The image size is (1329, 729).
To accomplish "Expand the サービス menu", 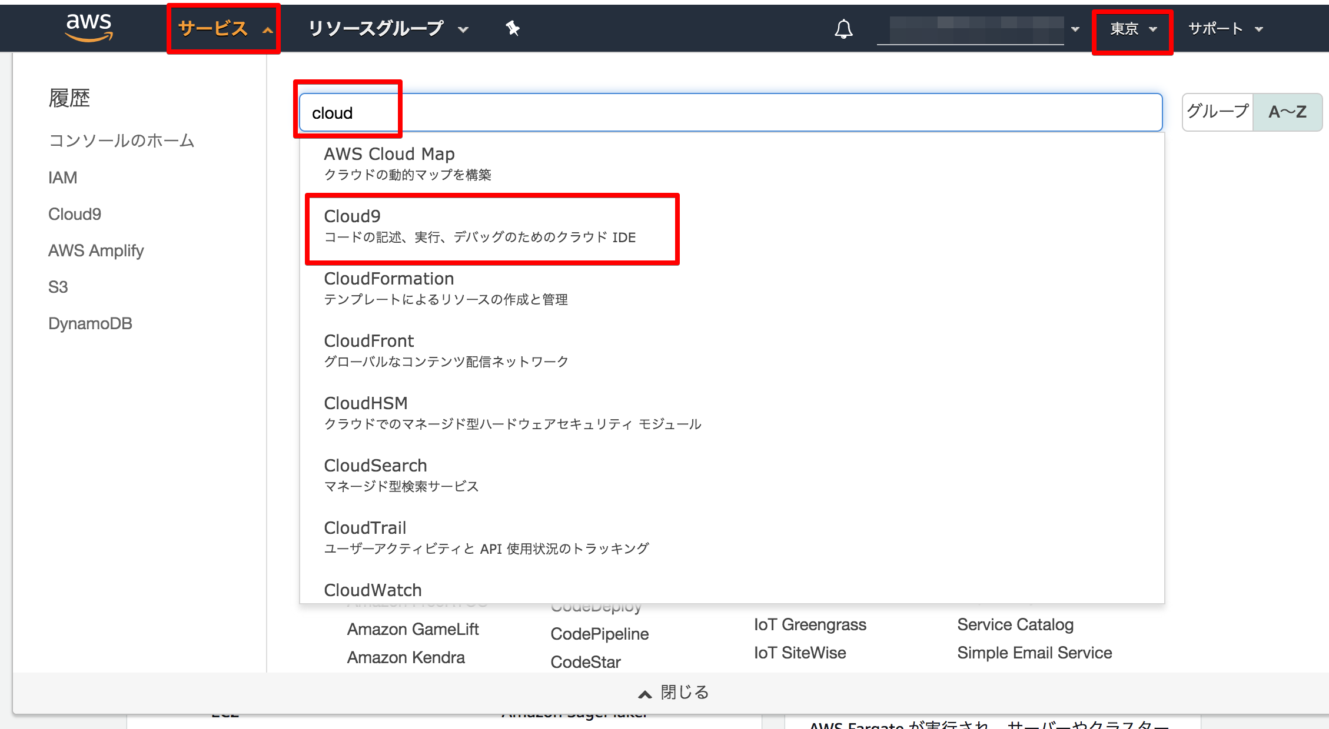I will point(225,29).
